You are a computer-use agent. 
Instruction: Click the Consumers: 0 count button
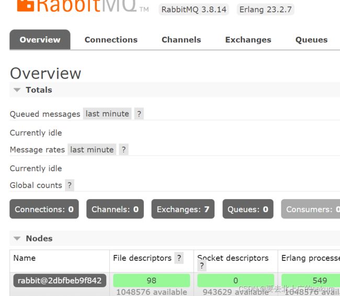pyautogui.click(x=311, y=209)
